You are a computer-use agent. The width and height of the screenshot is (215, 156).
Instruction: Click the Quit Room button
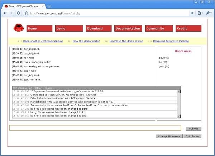click(x=192, y=136)
